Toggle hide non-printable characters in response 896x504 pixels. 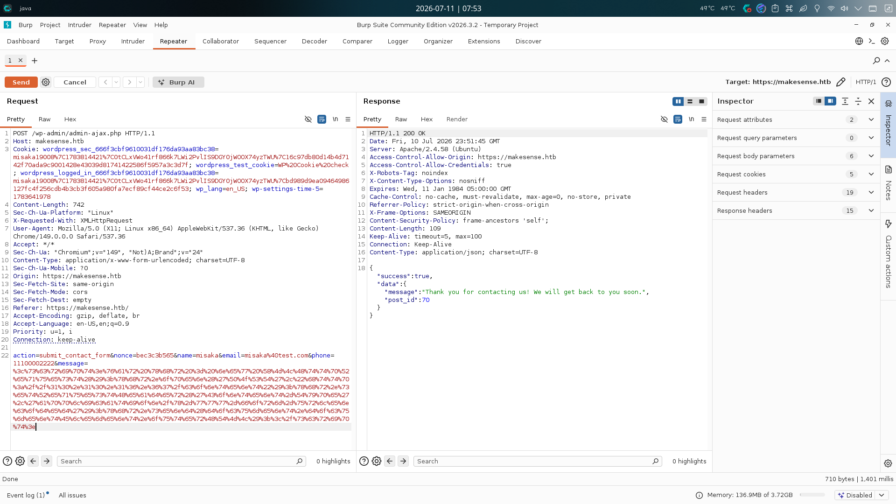(664, 119)
